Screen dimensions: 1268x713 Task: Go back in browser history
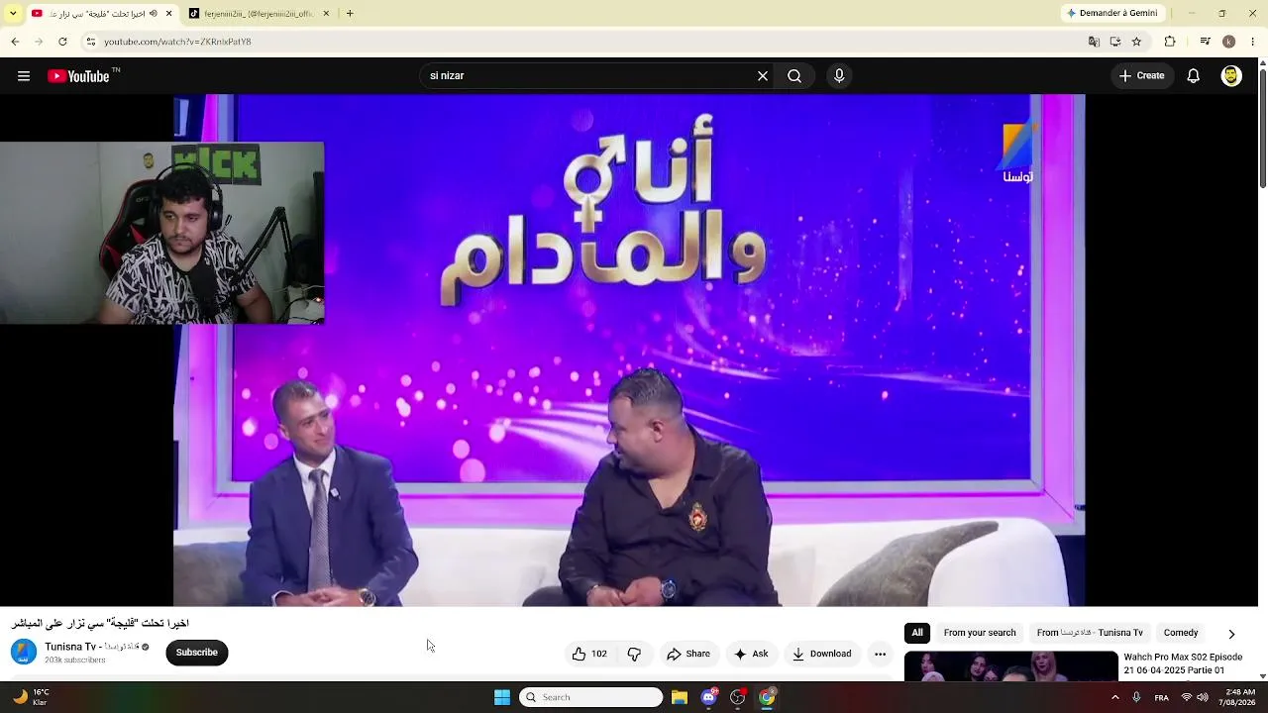15,42
